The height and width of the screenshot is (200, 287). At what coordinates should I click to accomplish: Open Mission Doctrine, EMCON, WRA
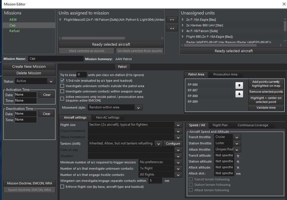30,183
